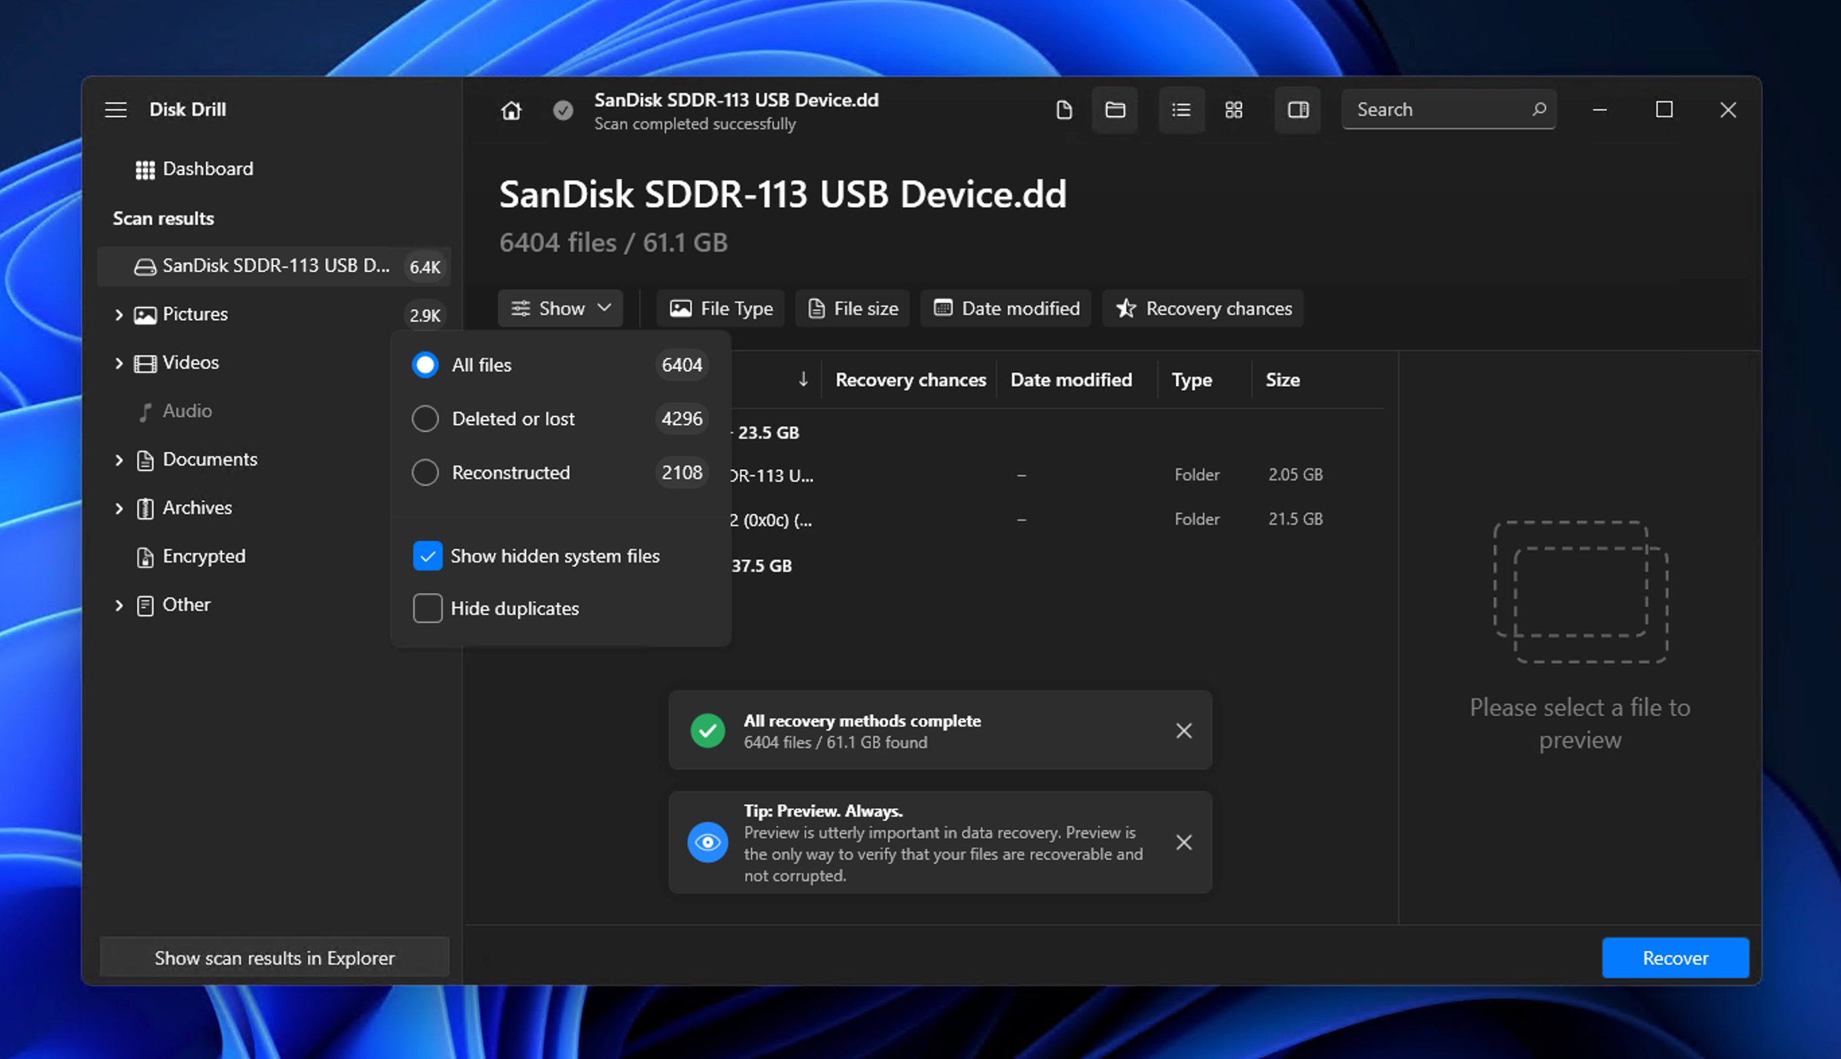Expand the Documents category
Image resolution: width=1841 pixels, height=1059 pixels.
pos(118,460)
